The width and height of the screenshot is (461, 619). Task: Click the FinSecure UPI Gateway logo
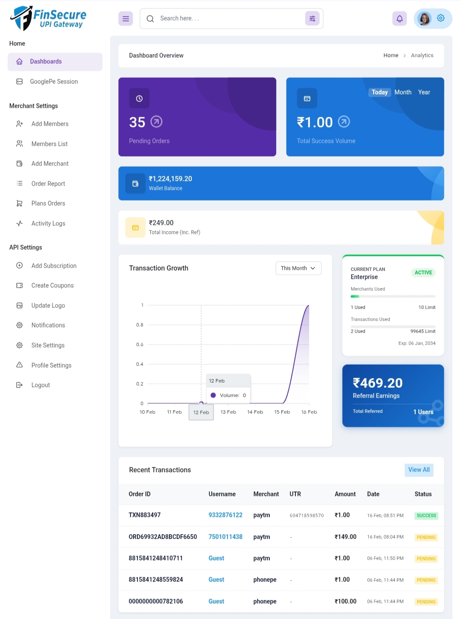click(x=48, y=18)
